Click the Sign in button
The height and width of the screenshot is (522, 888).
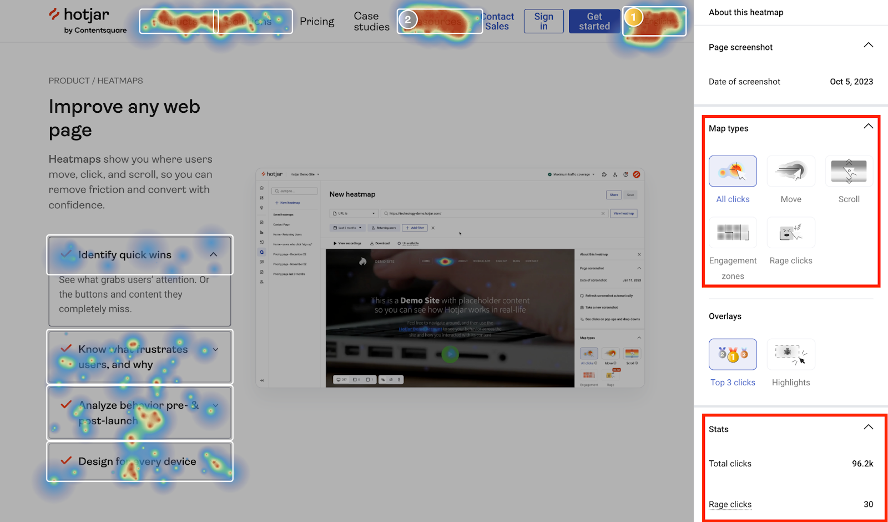(543, 21)
